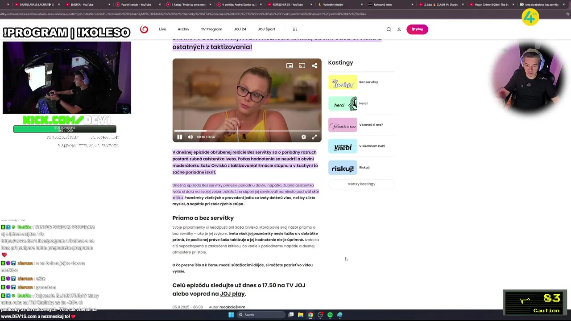
Task: Open JOJ Šport in the navigation
Action: click(x=266, y=29)
